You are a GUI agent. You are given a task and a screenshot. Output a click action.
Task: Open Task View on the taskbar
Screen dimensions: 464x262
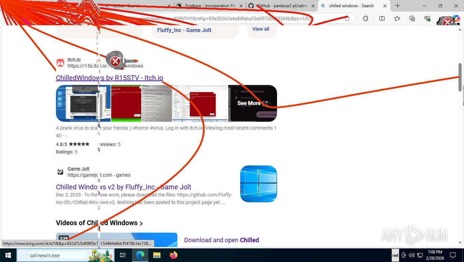point(123,255)
